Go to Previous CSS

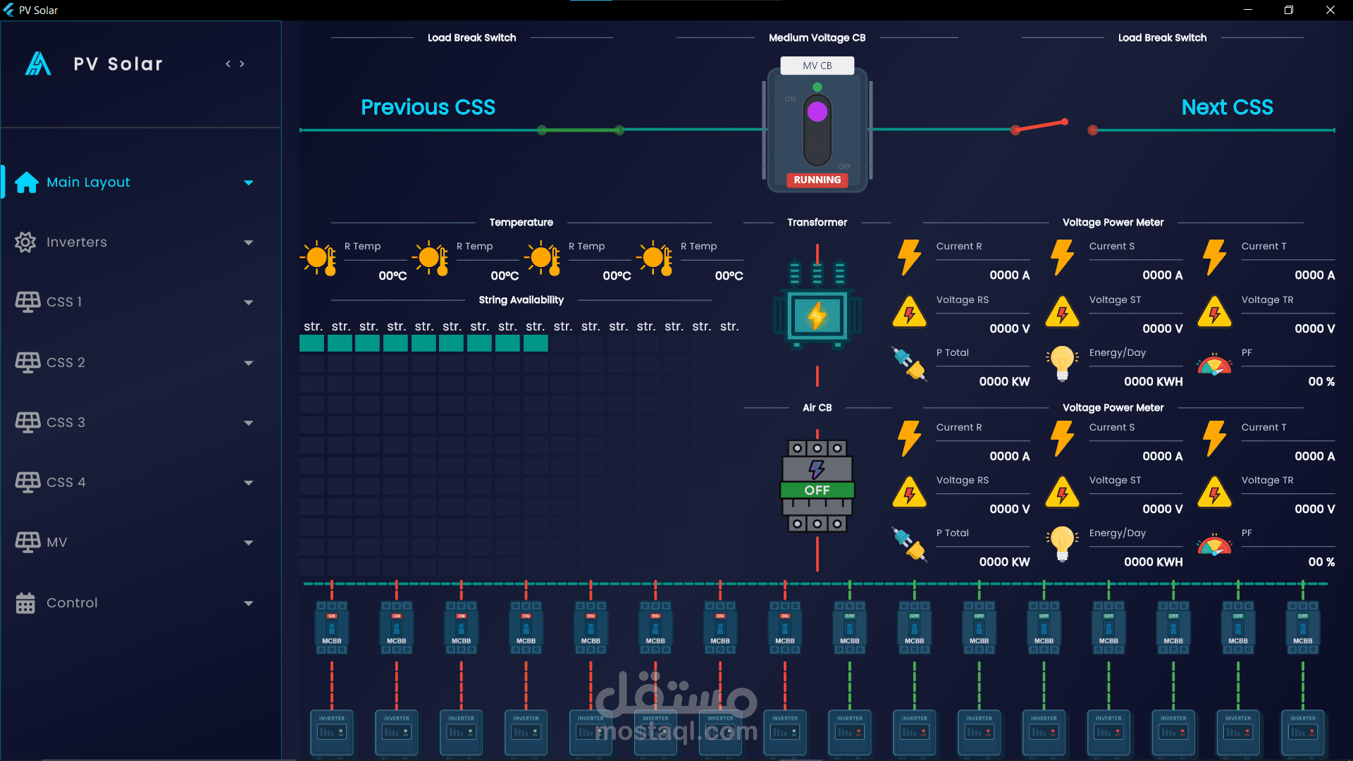click(428, 107)
